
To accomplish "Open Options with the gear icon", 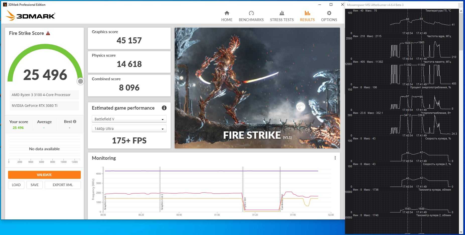I will (329, 13).
